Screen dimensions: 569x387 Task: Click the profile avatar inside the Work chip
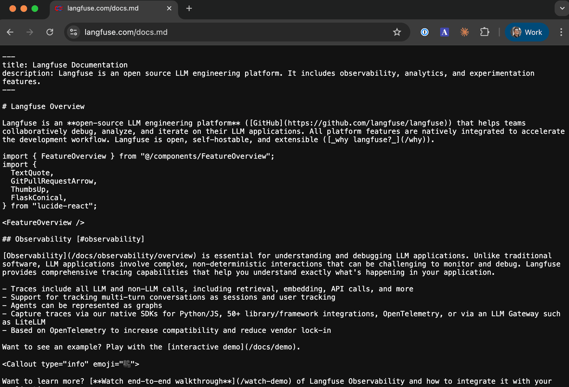tap(516, 32)
